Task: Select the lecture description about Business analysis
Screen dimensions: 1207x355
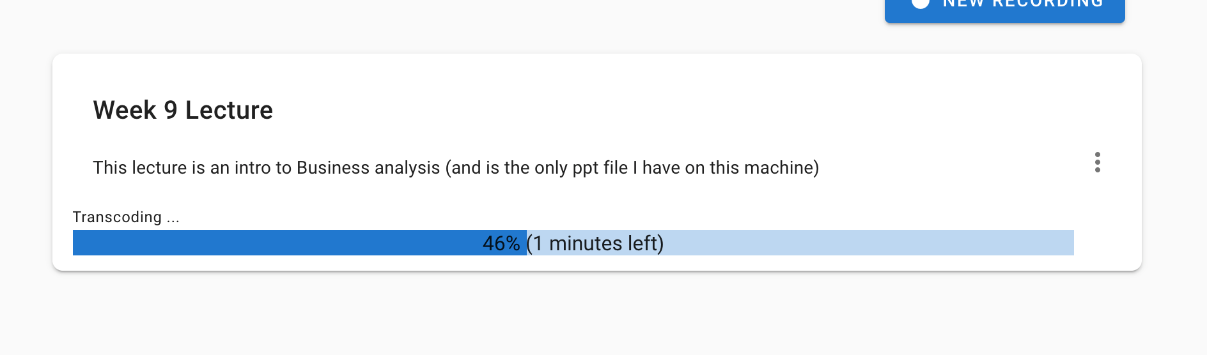Action: pyautogui.click(x=456, y=167)
